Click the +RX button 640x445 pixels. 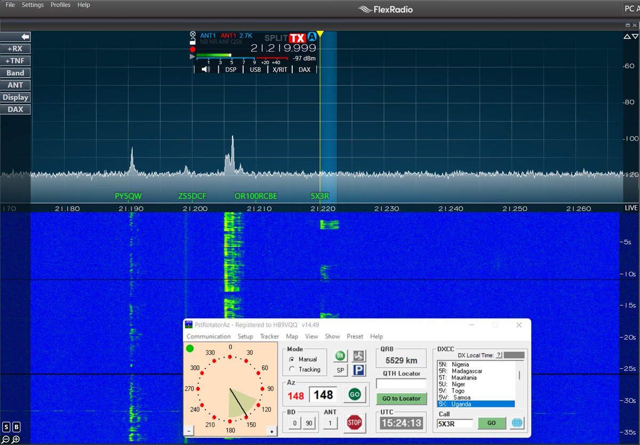coord(15,48)
